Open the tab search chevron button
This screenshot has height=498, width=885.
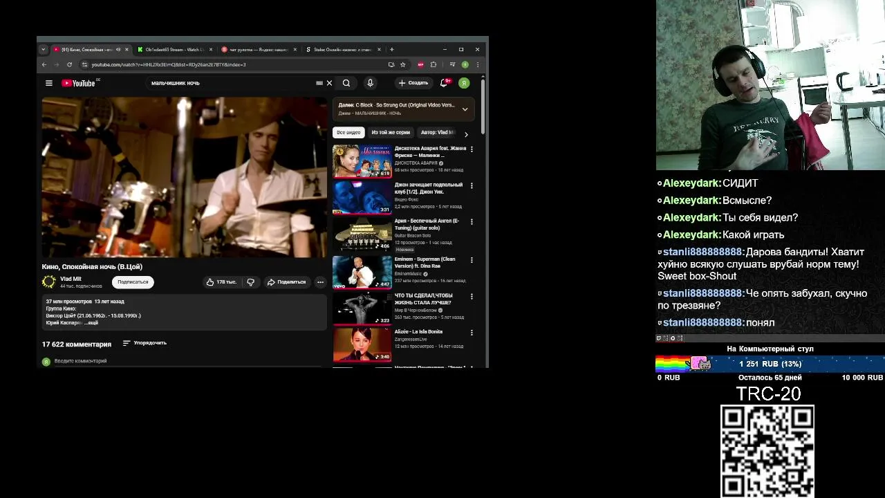[x=43, y=50]
